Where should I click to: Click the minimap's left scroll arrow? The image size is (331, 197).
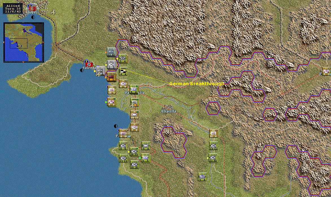(x=4, y=42)
